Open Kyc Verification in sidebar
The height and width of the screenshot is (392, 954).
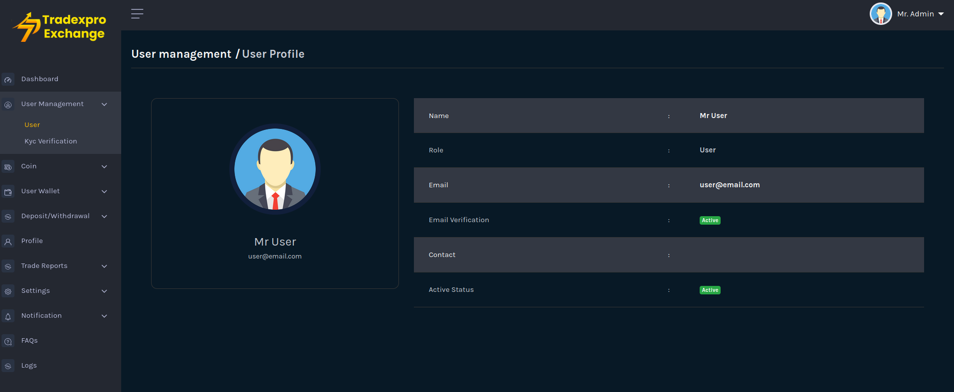pyautogui.click(x=51, y=141)
